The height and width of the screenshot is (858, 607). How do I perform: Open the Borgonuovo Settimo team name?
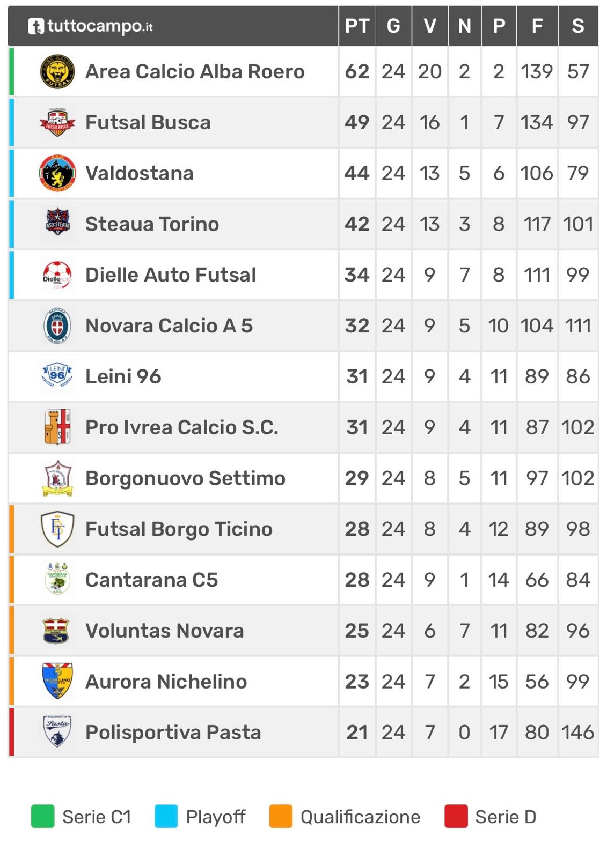[185, 478]
